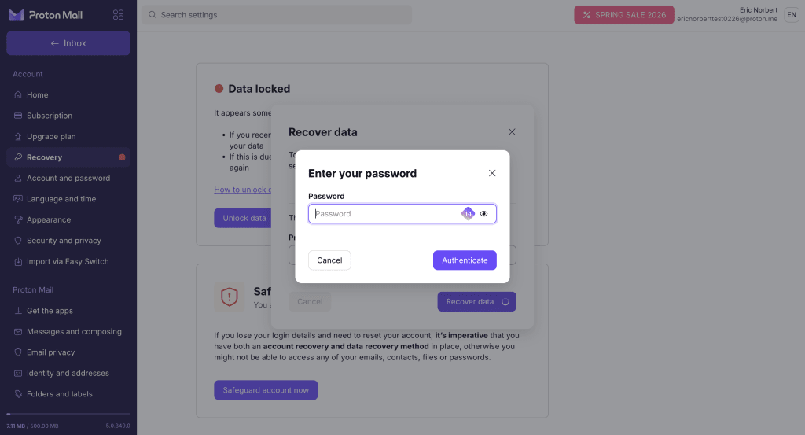Toggle password visibility eye icon
Image resolution: width=805 pixels, height=435 pixels.
484,213
